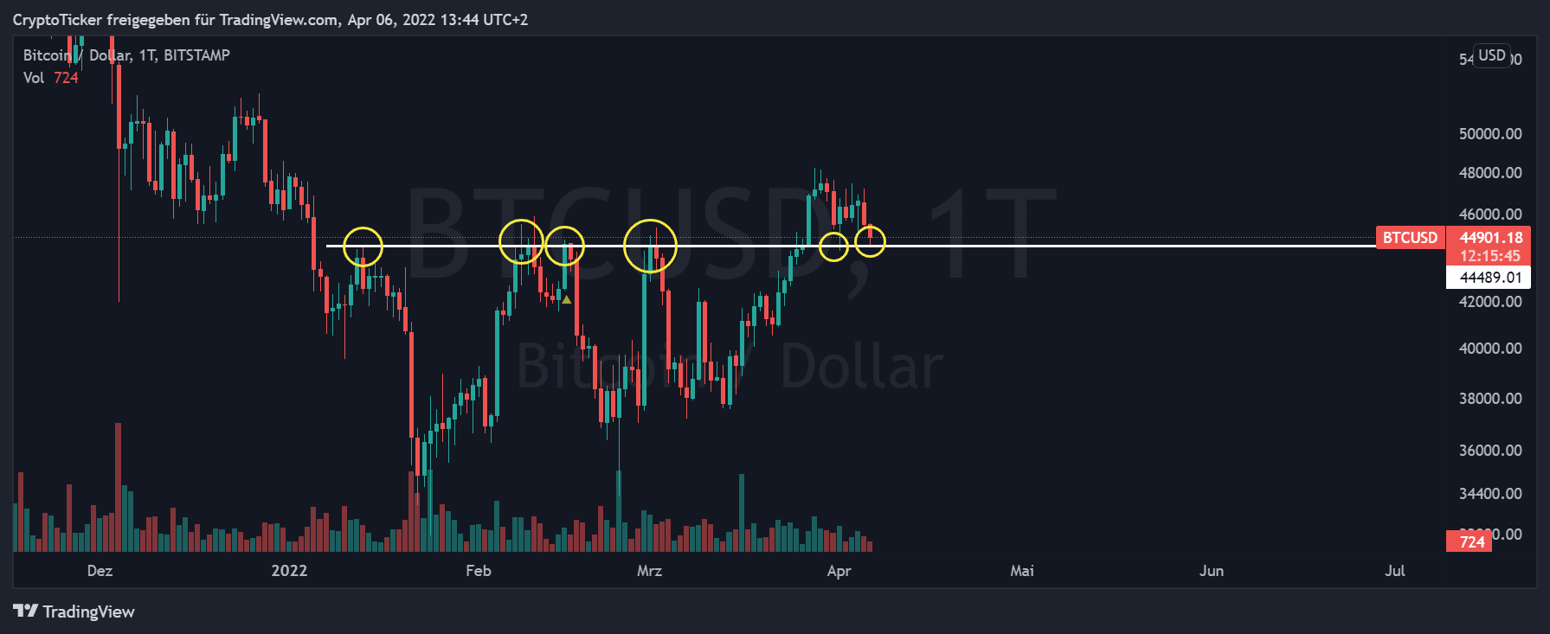Click the red BTCUSD price tag
The width and height of the screenshot is (1550, 634).
[1410, 238]
